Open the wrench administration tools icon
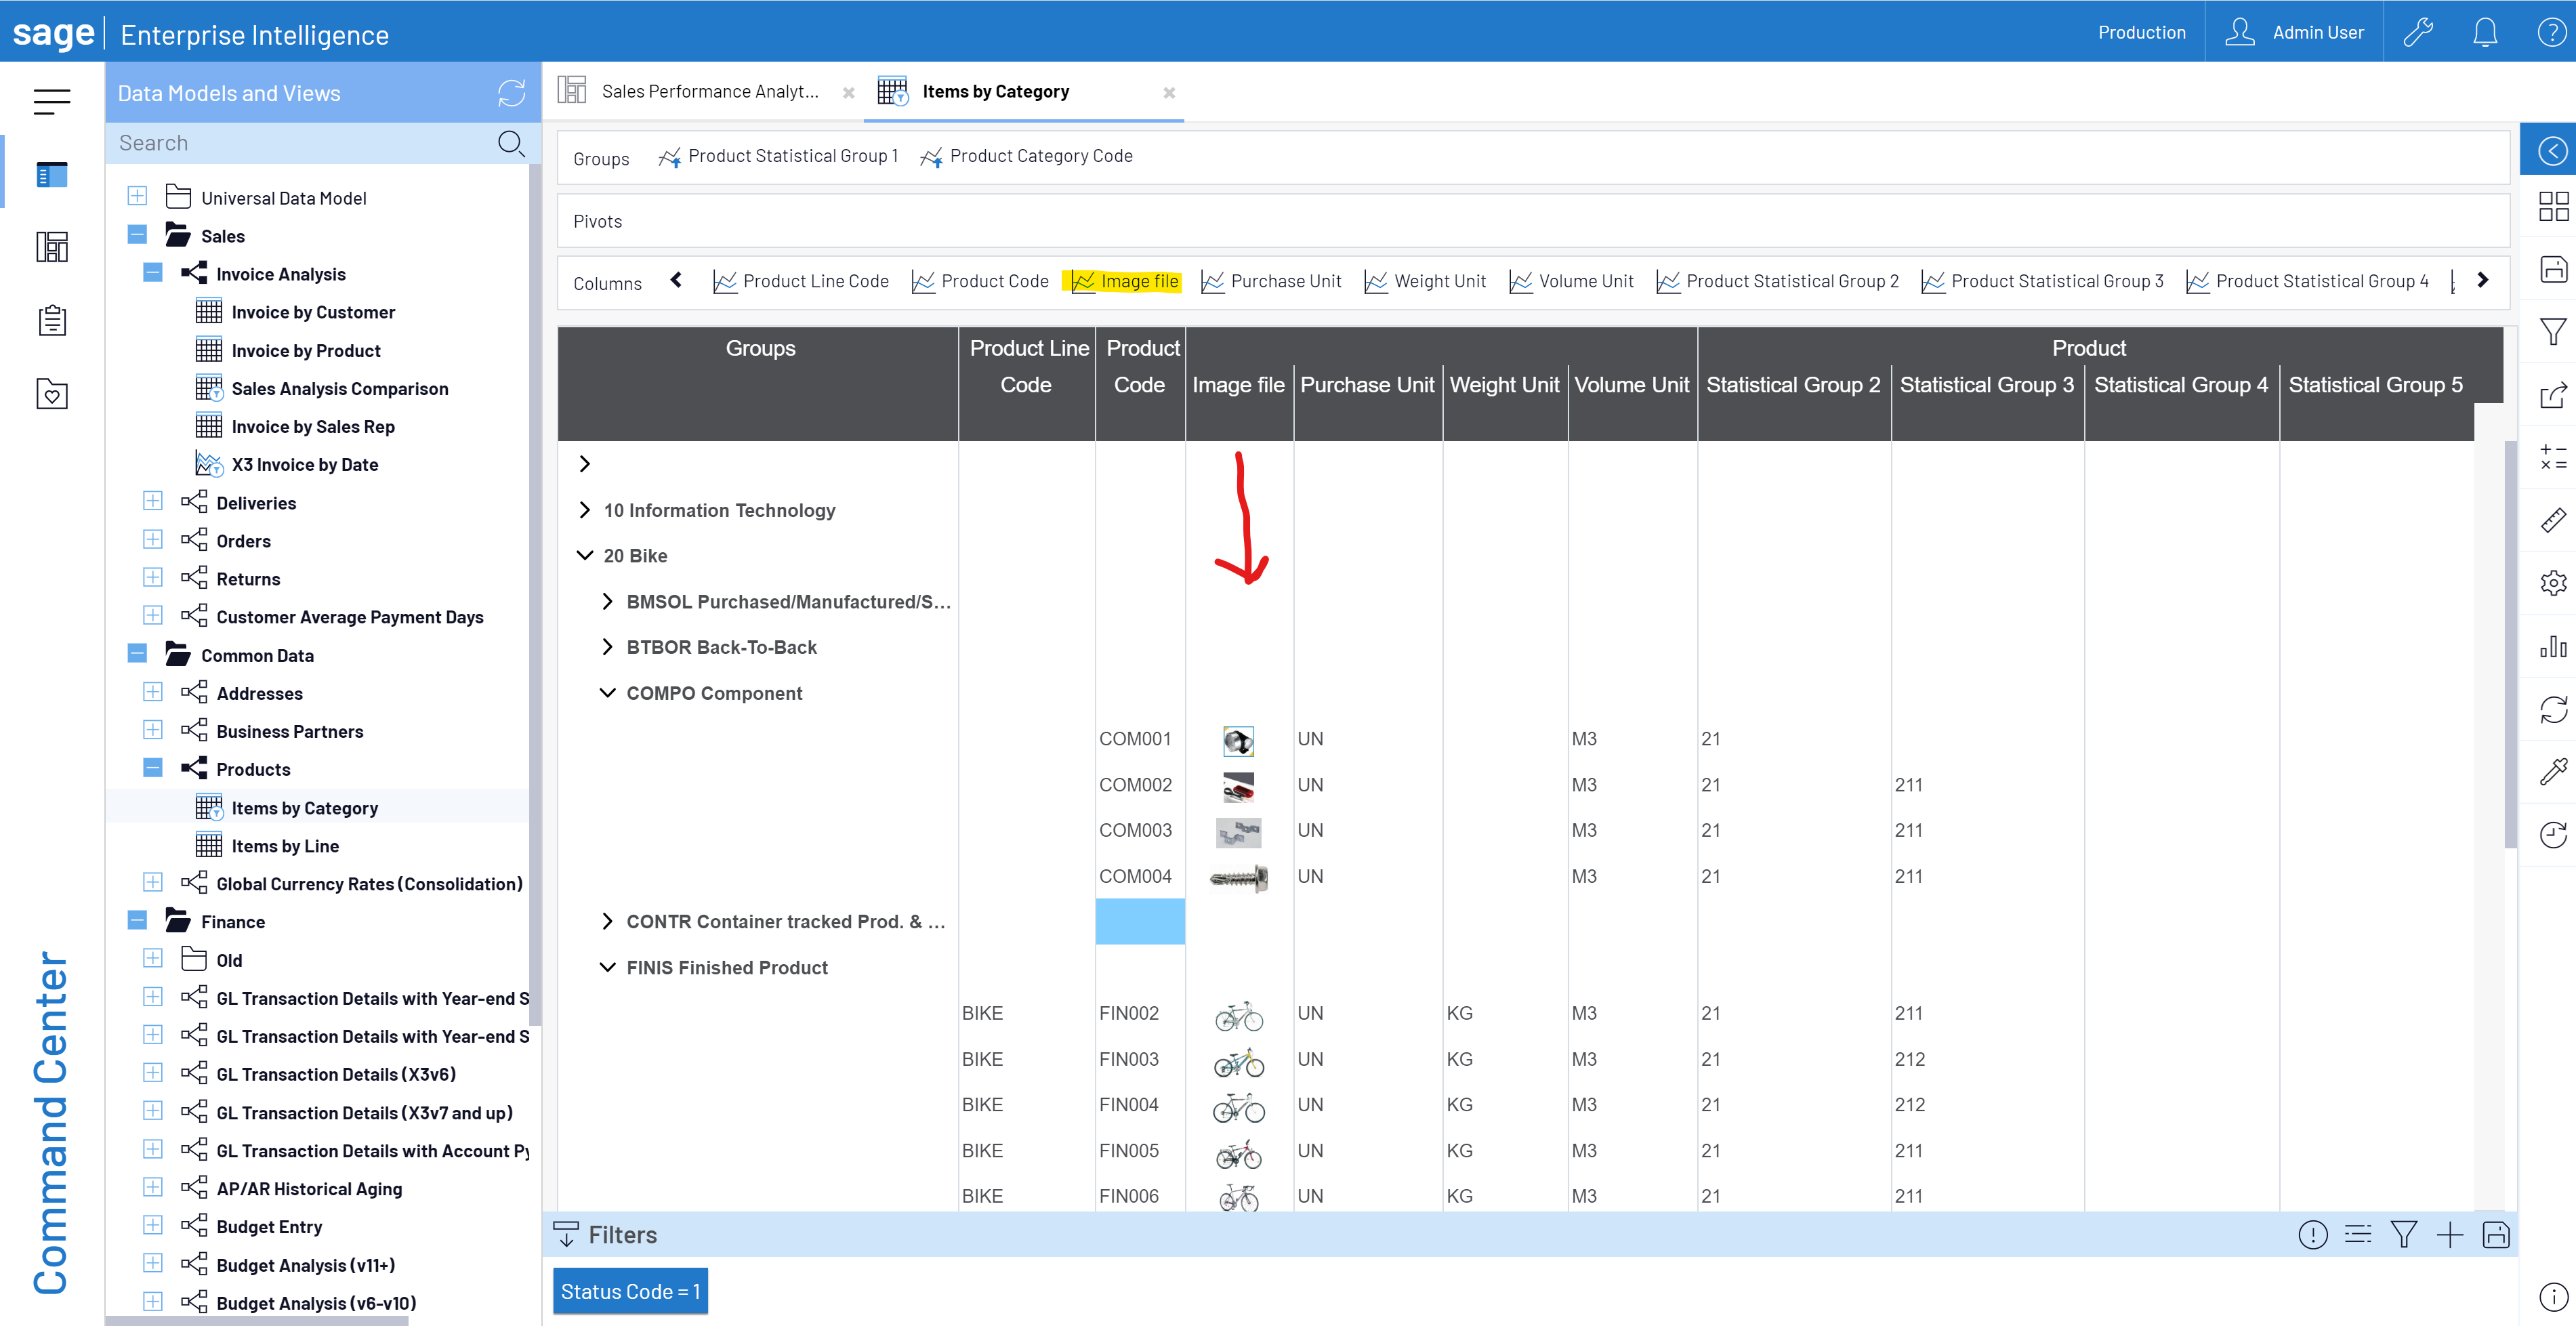Viewport: 2576px width, 1326px height. coord(2417,32)
